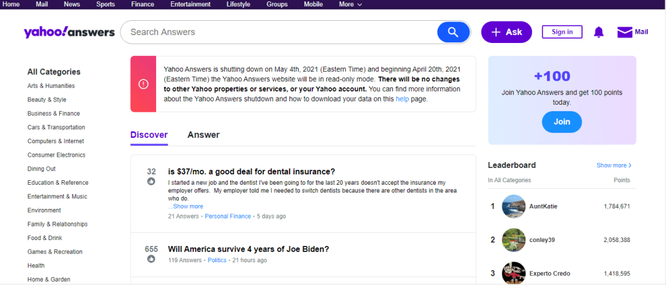The width and height of the screenshot is (666, 285).
Task: Open AuntKatie's avatar picture
Action: 514,206
